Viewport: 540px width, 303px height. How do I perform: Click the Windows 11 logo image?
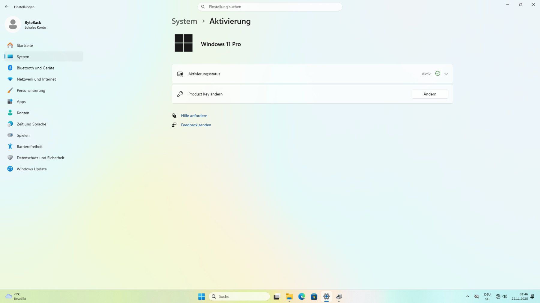point(184,43)
